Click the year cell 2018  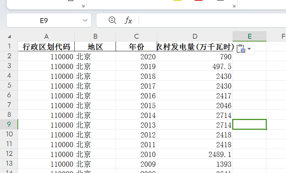(x=137, y=76)
